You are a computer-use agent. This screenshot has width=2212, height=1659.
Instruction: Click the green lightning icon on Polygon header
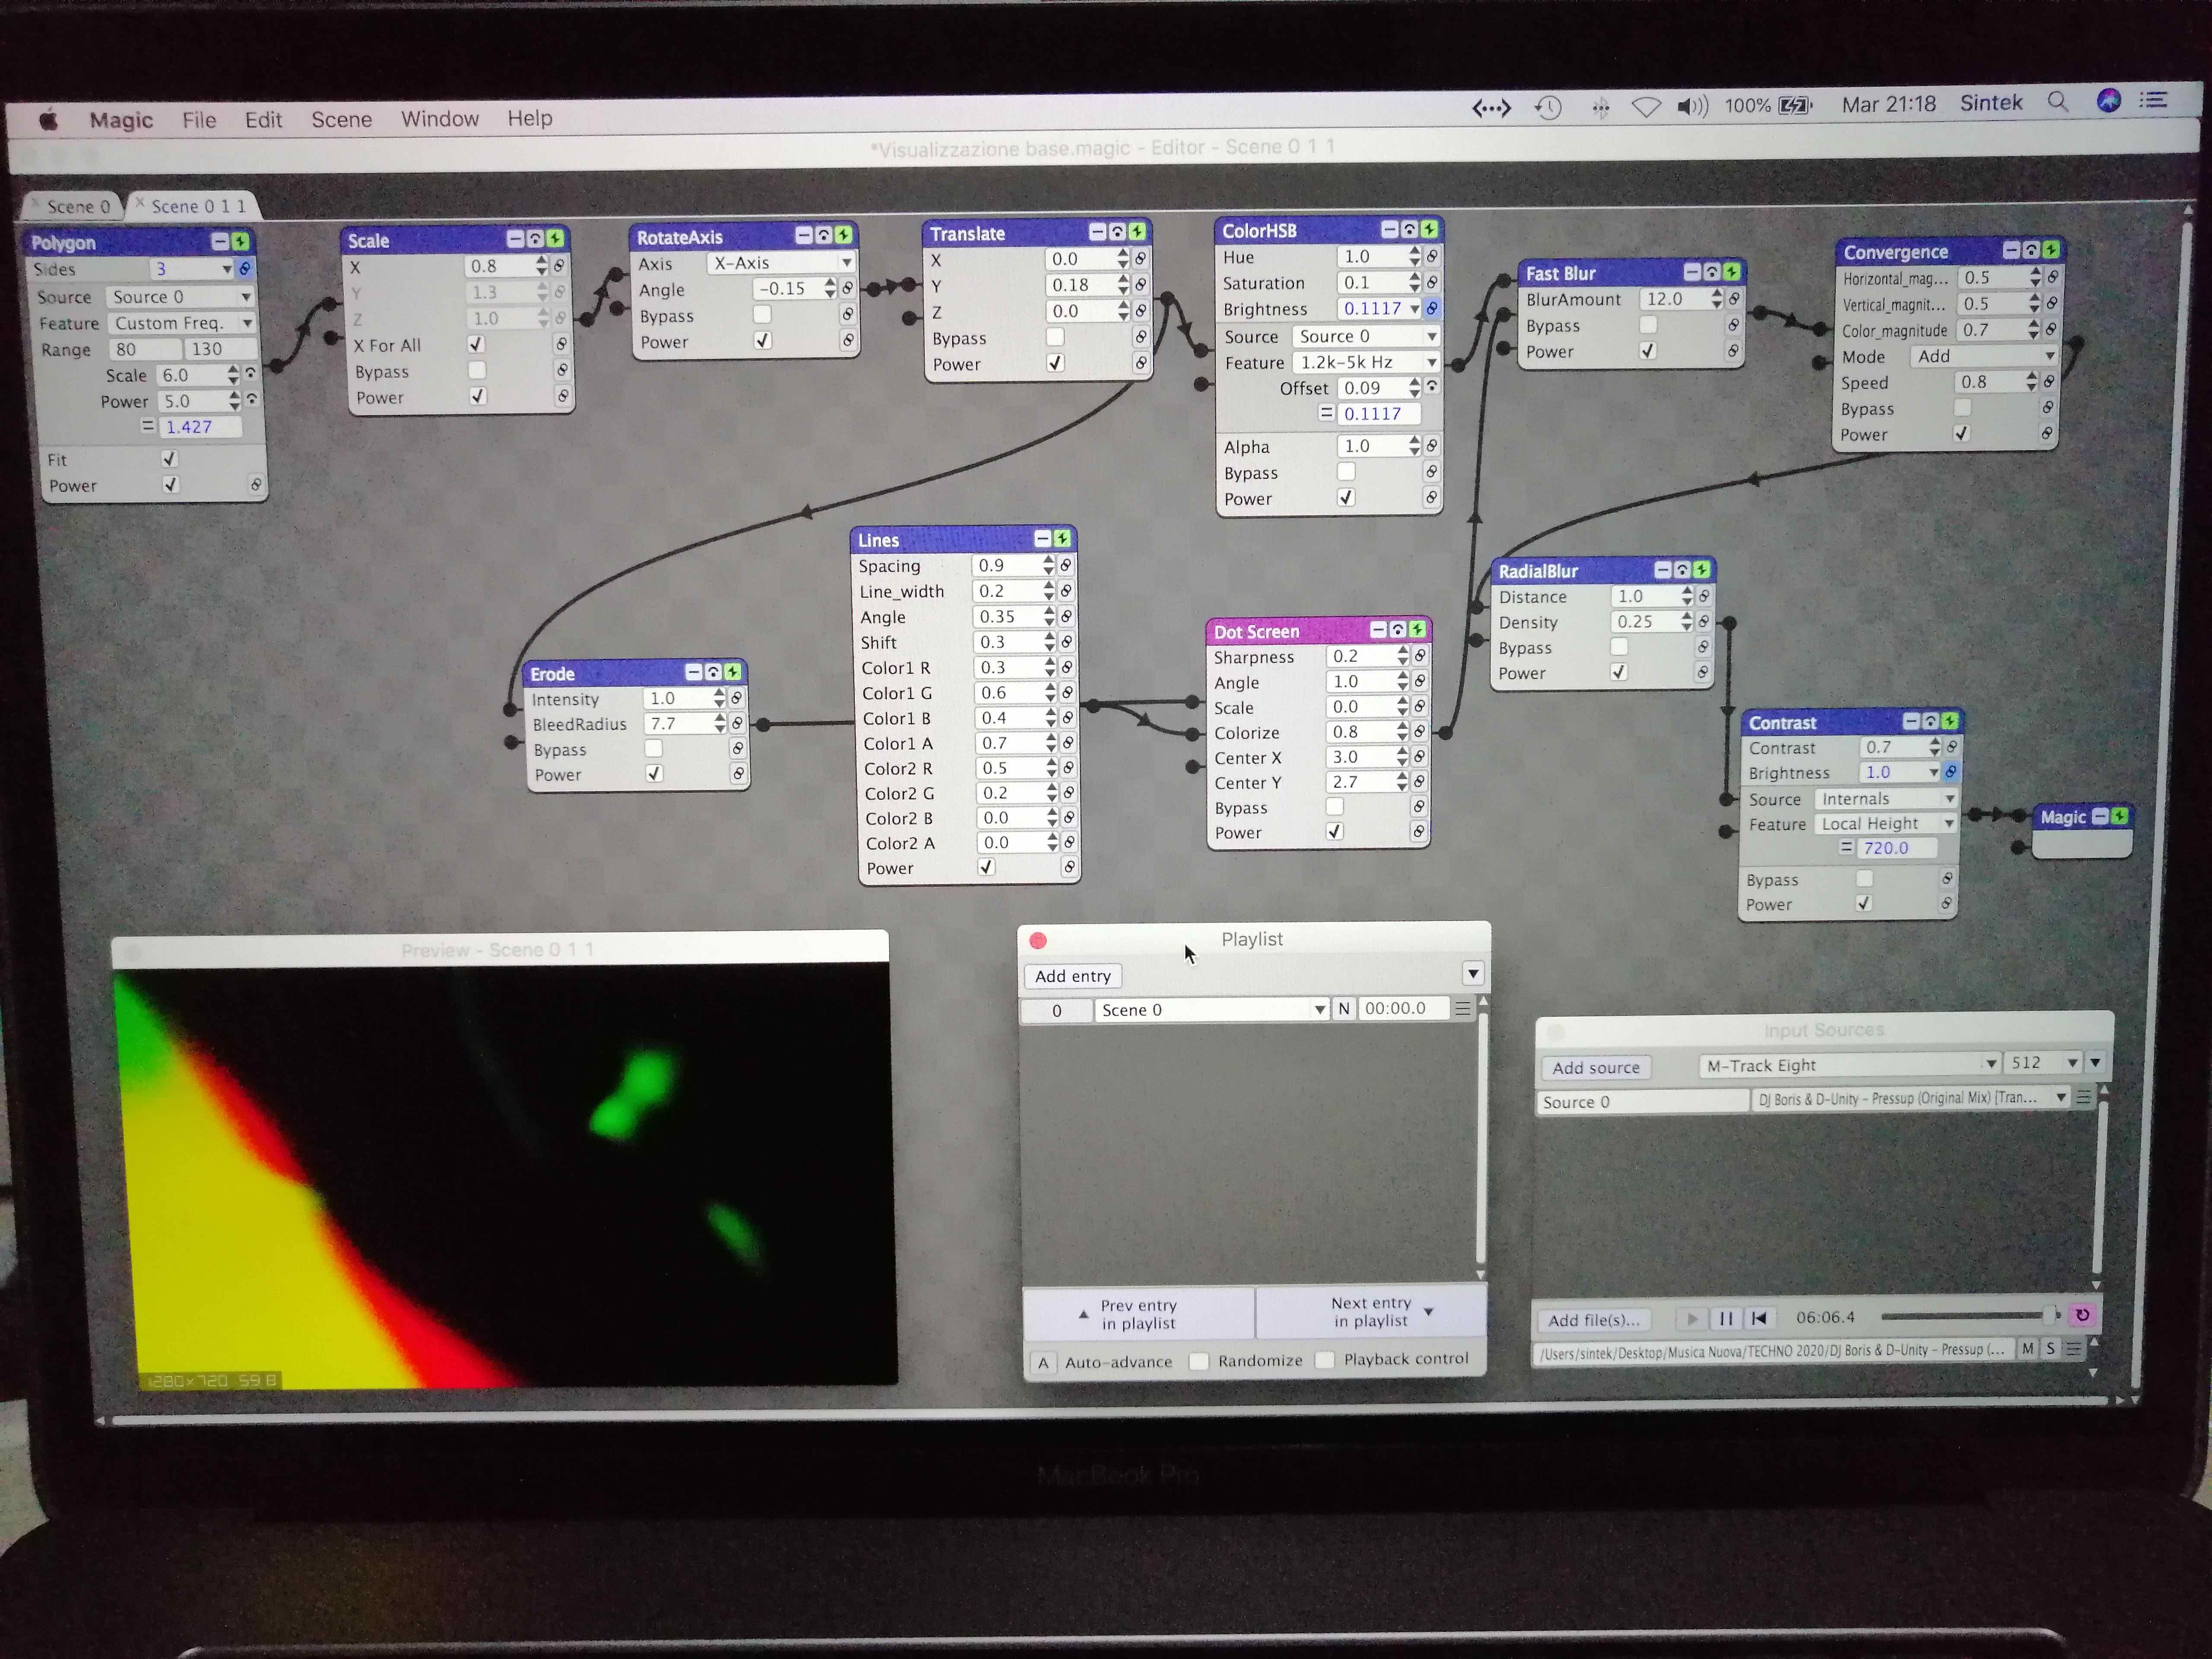pos(240,242)
